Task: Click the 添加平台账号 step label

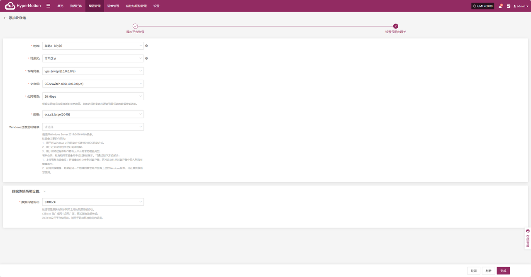Action: (135, 32)
